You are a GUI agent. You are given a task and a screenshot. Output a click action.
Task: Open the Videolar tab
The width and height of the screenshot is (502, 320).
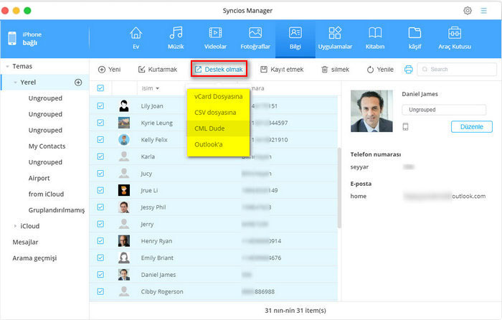pos(215,39)
